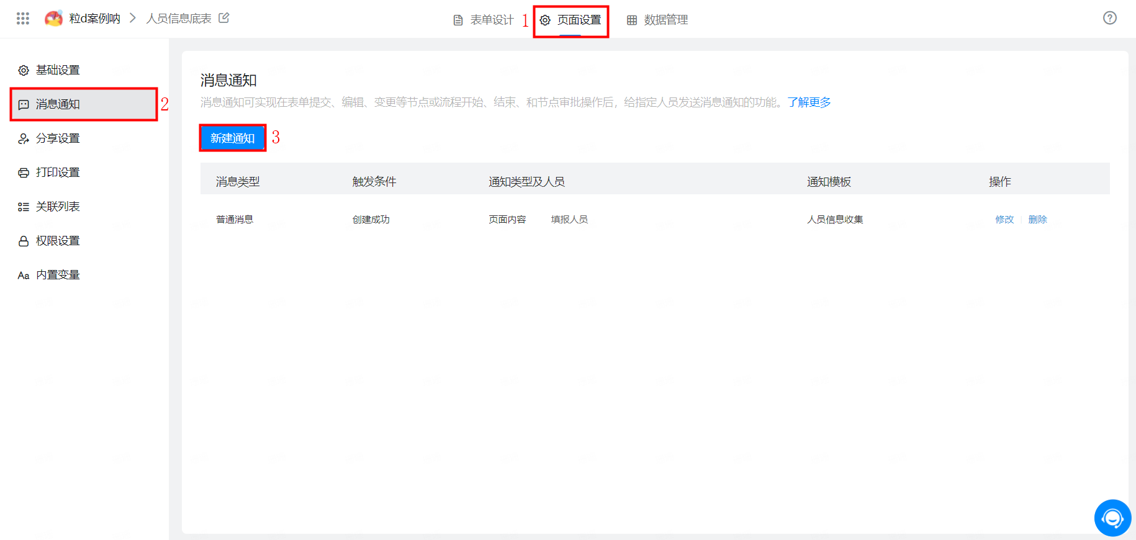The image size is (1136, 540).
Task: Click the 操作 column header
Action: pyautogui.click(x=1000, y=181)
